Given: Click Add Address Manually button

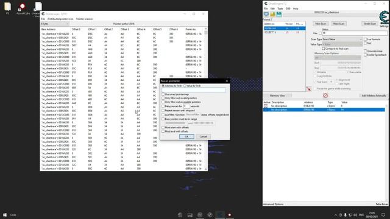Looking at the screenshot, I should pos(374,96).
